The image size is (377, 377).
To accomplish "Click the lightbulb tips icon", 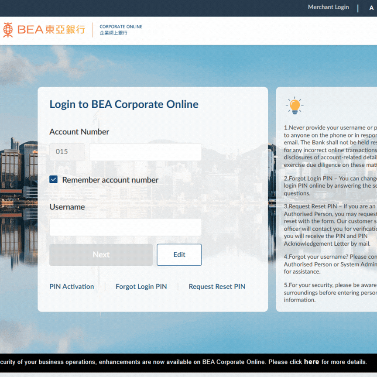I will [295, 106].
